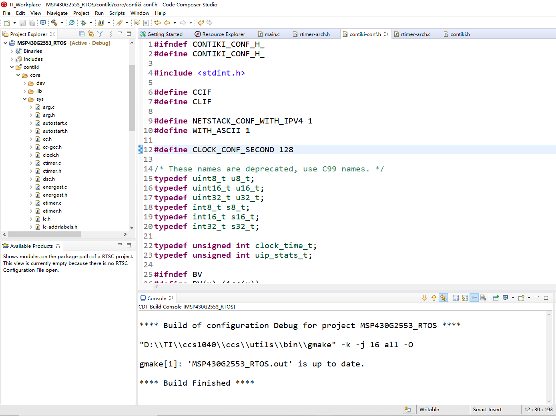This screenshot has height=416, width=556.
Task: Select clock.h in the tree
Action: point(51,155)
